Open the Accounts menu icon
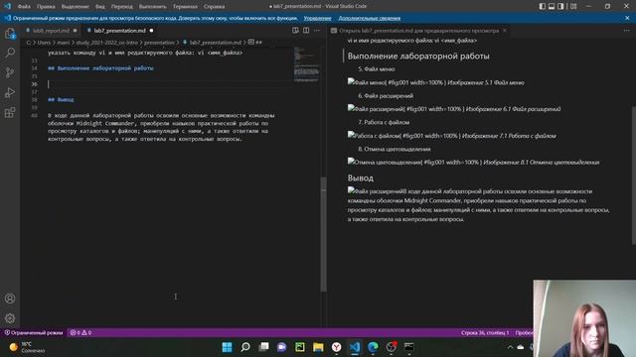Viewport: 636px width, 357px height. click(10, 298)
